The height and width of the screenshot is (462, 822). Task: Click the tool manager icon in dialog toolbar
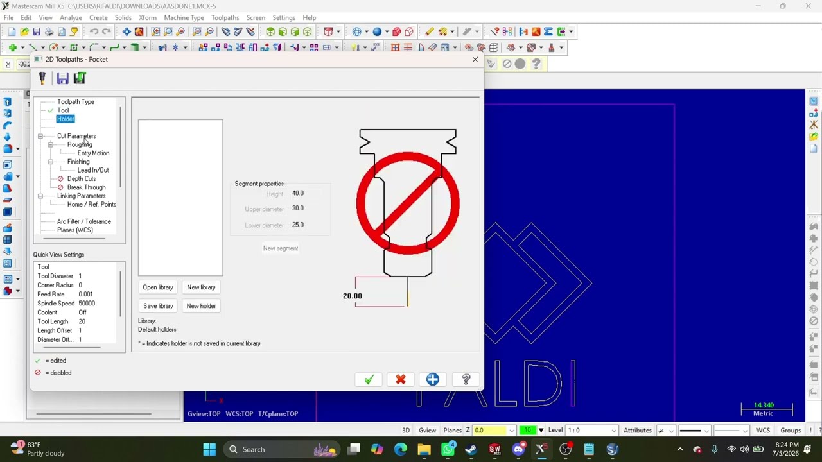[42, 78]
